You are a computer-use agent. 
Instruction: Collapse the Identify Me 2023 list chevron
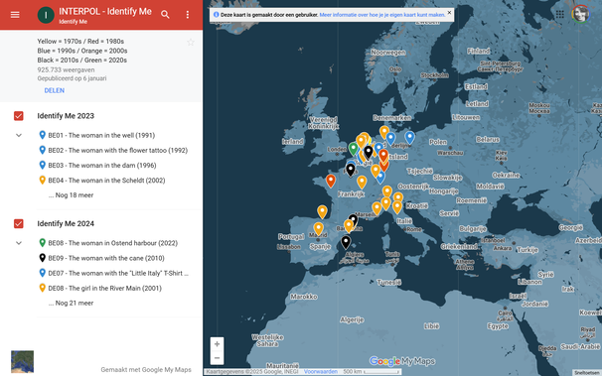point(19,135)
